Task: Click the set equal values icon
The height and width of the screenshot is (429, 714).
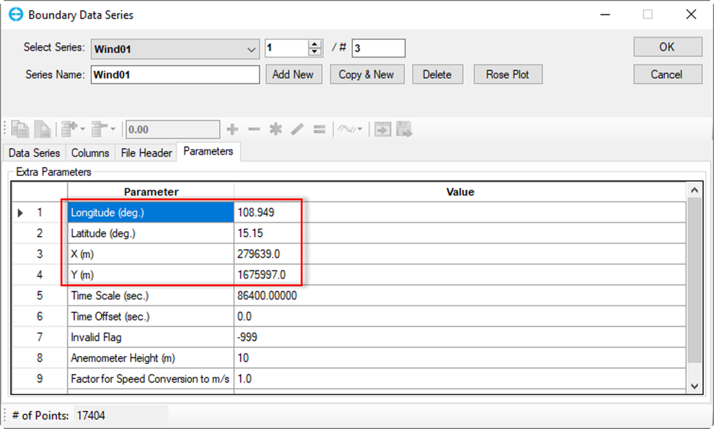Action: (319, 129)
